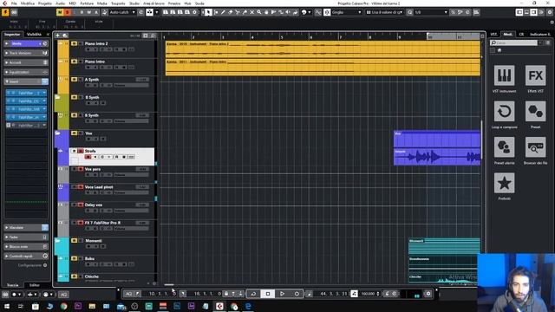555x312 pixels.
Task: Open the File menu
Action: tap(14, 3)
